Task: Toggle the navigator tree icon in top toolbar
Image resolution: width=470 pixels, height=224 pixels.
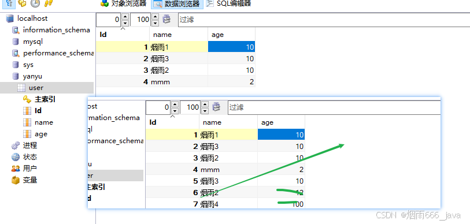Action: [x=9, y=3]
